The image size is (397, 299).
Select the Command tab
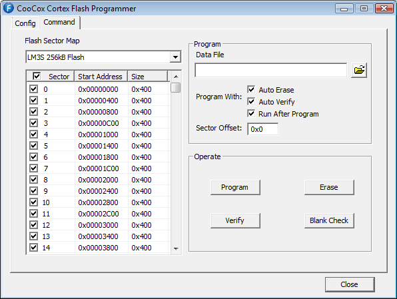click(59, 22)
